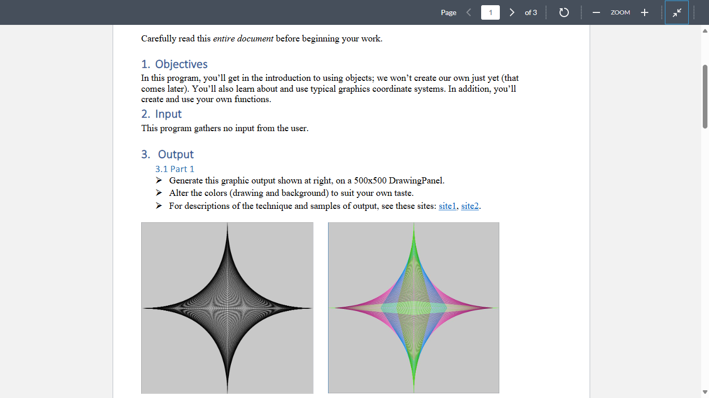The height and width of the screenshot is (398, 709).
Task: Exit full screen with collapse icon
Action: (677, 12)
